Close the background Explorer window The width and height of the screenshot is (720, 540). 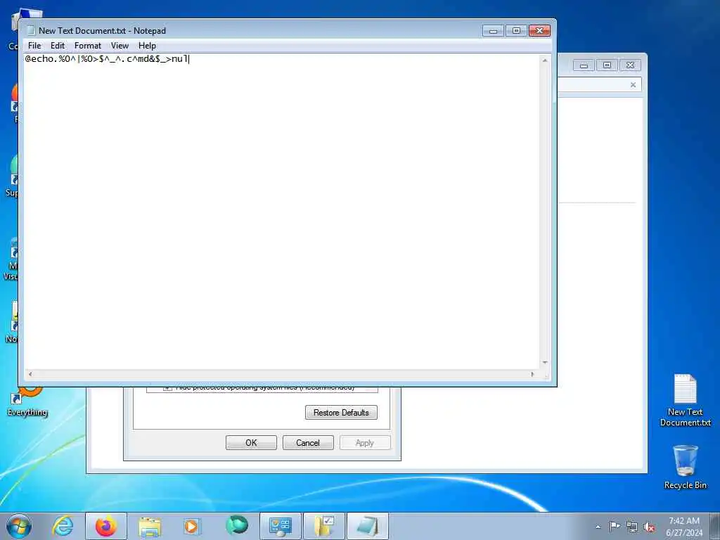(x=630, y=65)
